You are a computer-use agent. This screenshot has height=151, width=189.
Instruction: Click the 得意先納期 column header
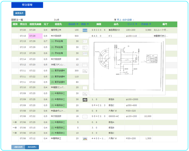35,24
